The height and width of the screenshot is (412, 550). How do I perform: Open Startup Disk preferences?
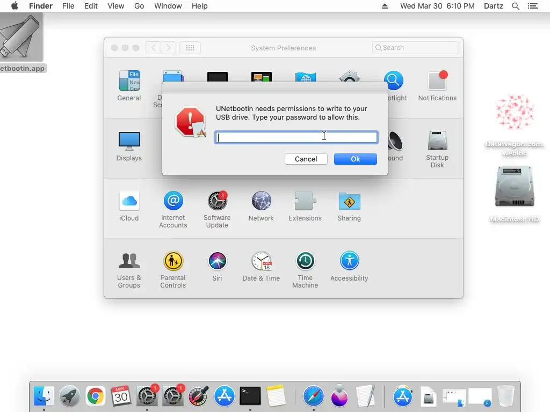point(437,149)
